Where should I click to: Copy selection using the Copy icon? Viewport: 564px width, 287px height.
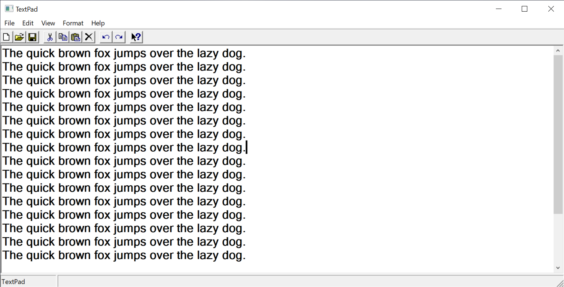63,37
